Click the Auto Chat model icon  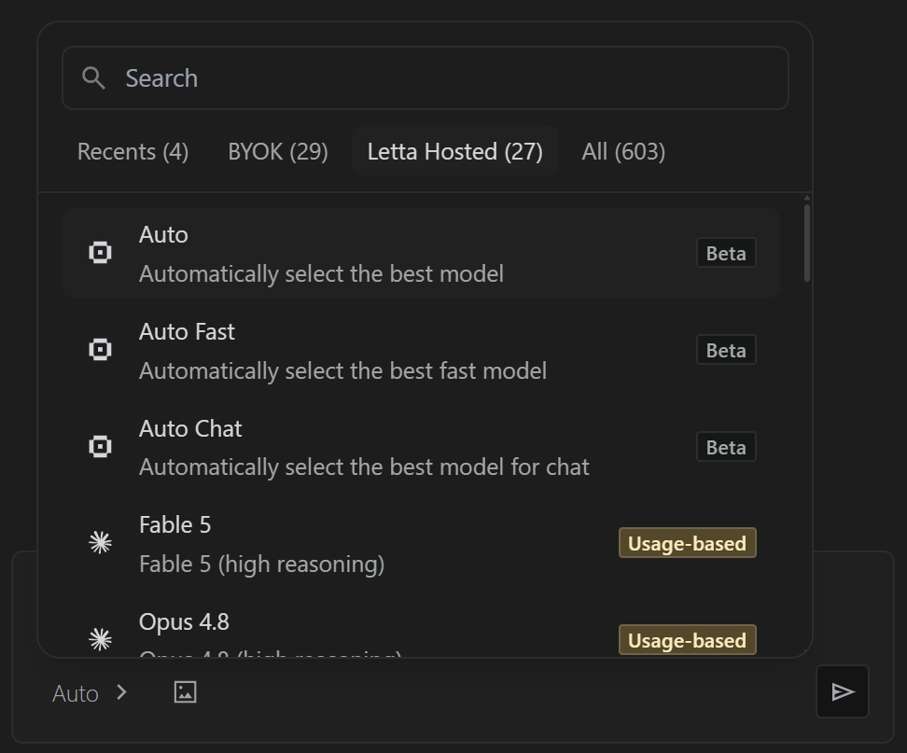point(100,446)
